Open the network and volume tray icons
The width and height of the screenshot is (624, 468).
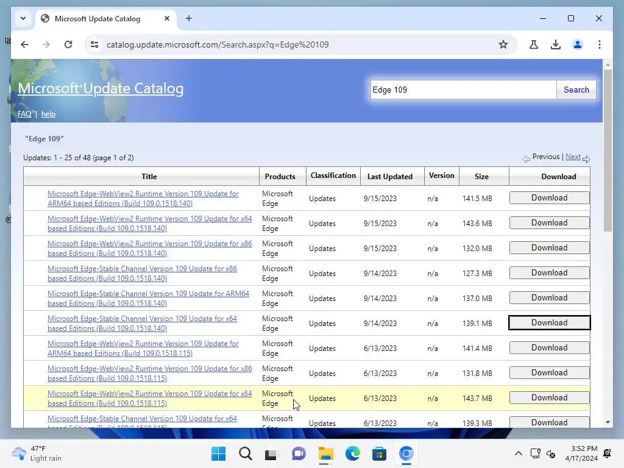coord(543,453)
